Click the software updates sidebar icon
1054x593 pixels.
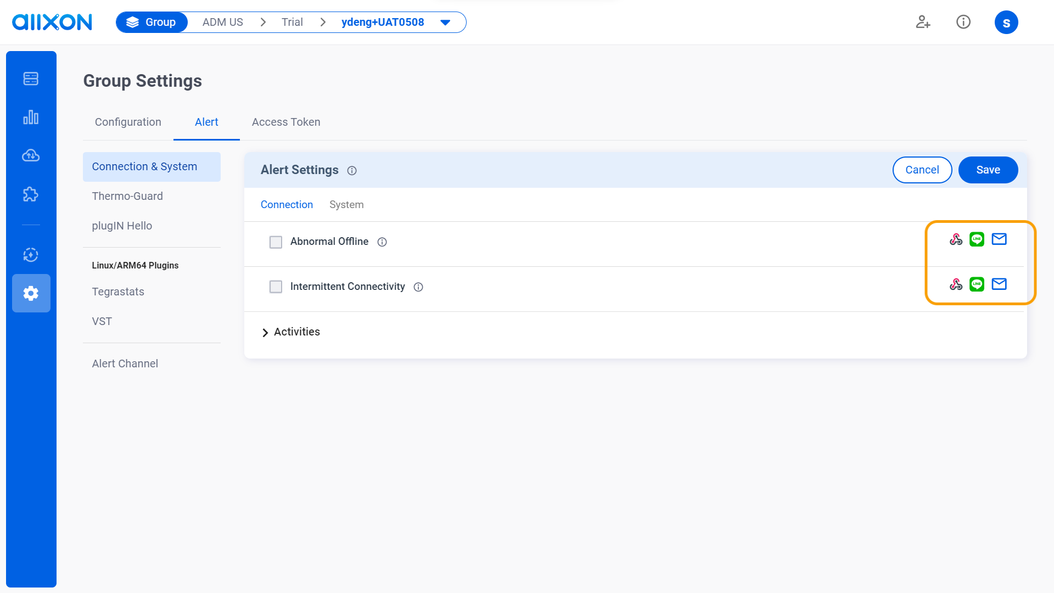(31, 254)
